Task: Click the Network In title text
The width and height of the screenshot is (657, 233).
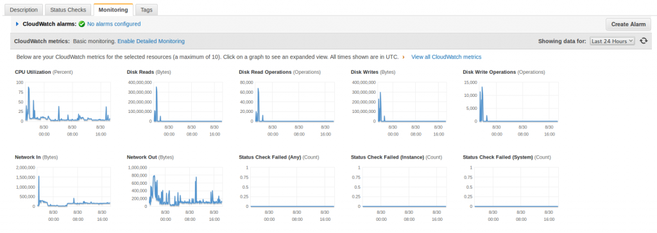Action: [x=28, y=157]
